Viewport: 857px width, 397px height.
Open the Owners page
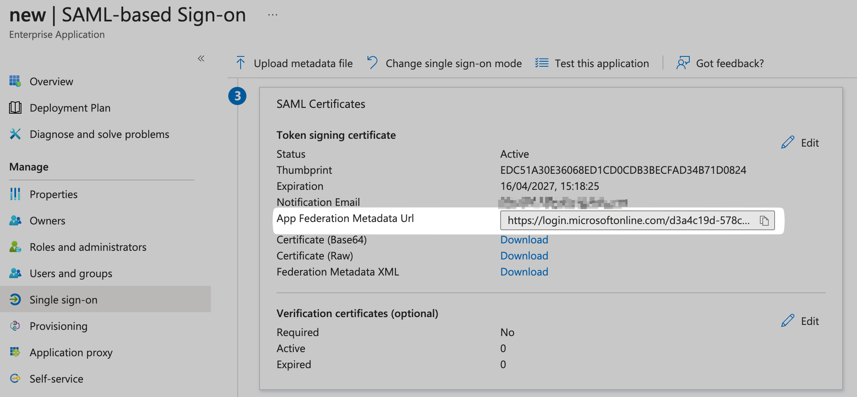click(47, 220)
